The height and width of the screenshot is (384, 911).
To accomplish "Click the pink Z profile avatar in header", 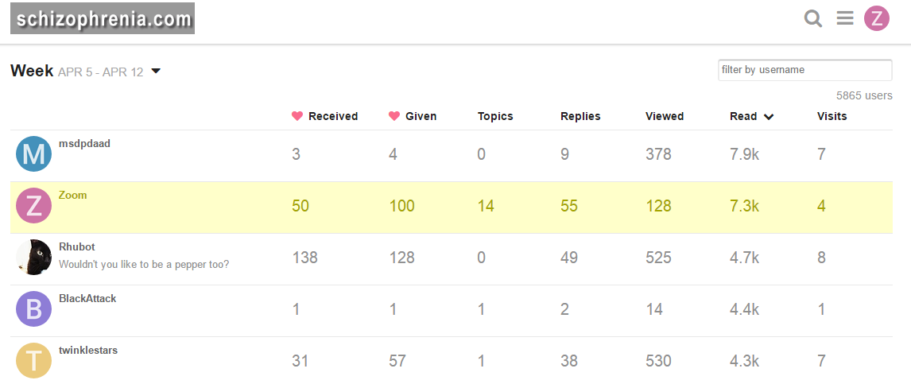I will coord(877,18).
